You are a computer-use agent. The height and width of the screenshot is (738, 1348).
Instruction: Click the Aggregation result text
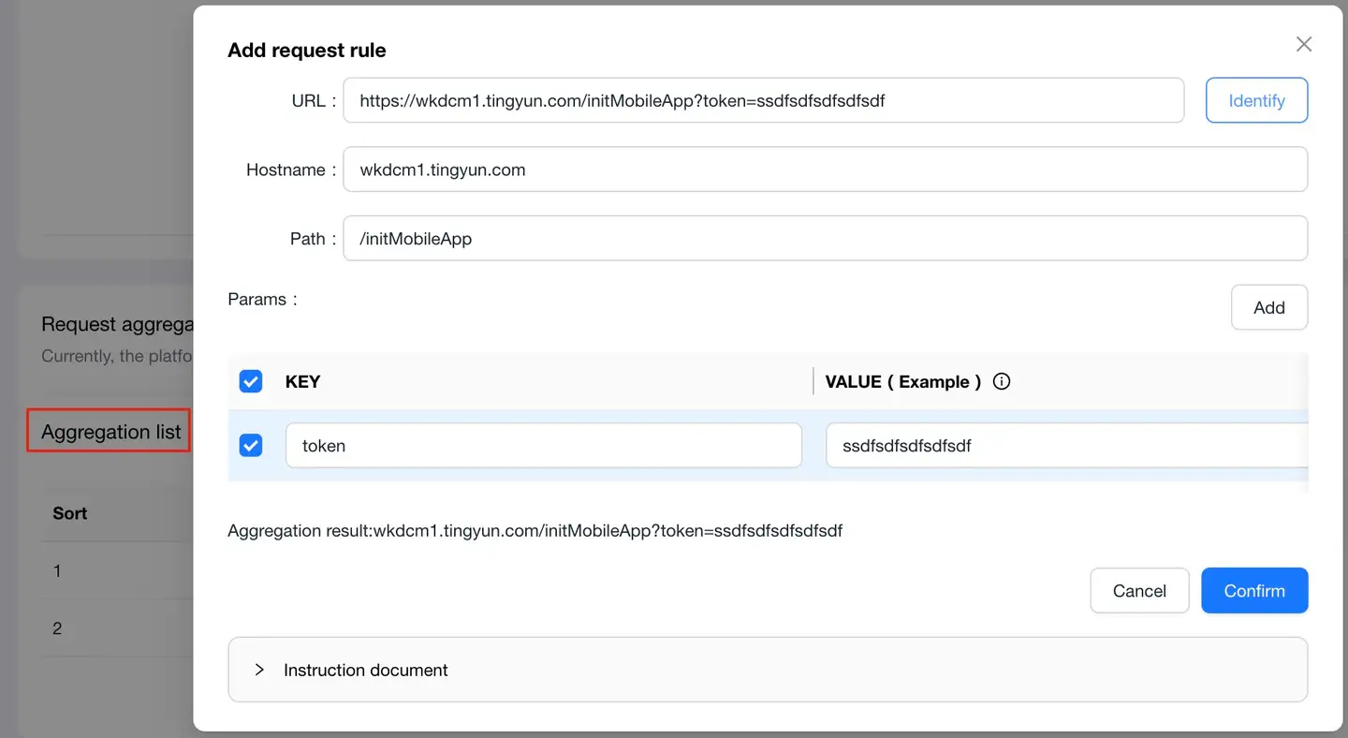coord(535,531)
